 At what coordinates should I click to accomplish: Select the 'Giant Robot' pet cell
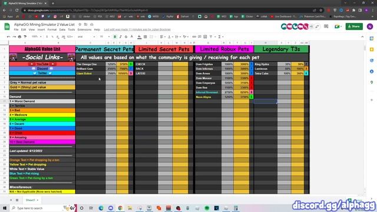tap(90, 73)
